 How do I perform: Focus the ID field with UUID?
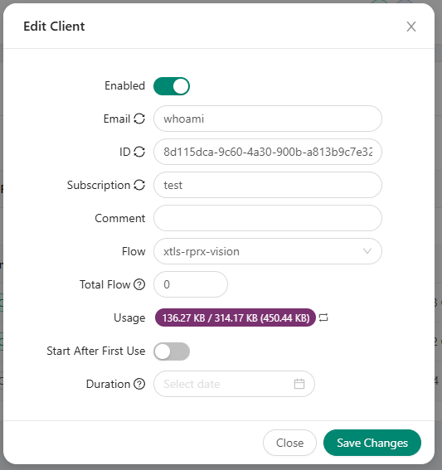pos(268,152)
